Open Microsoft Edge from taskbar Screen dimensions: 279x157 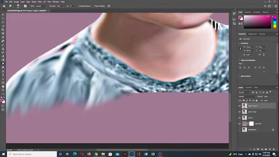[75, 154]
